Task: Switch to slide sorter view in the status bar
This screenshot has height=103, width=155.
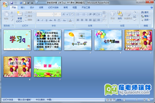Action: [x=111, y=100]
